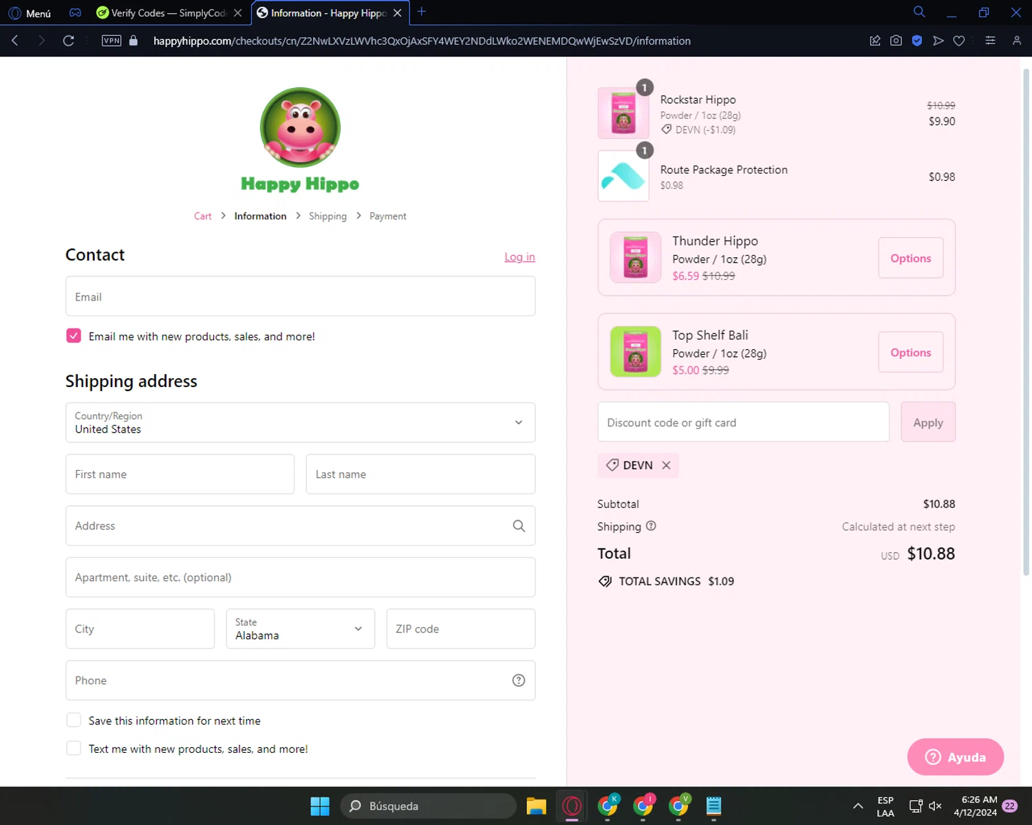Viewport: 1032px width, 825px height.
Task: Show the phone number help tooltip icon
Action: click(519, 680)
